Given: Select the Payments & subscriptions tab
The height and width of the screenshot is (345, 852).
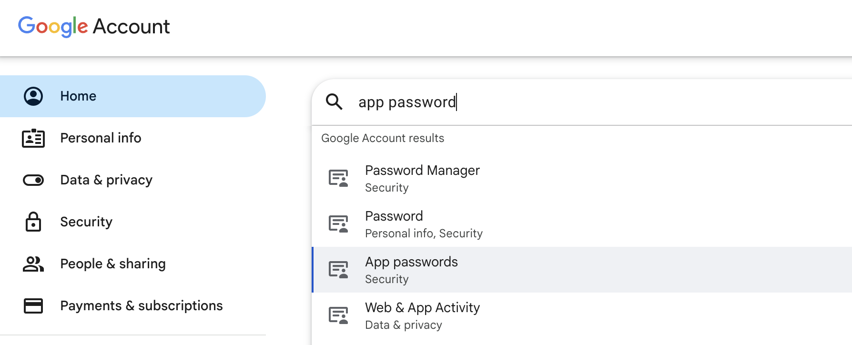Looking at the screenshot, I should (x=142, y=306).
